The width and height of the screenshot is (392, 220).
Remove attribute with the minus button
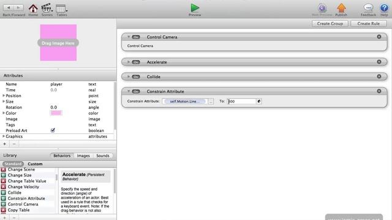tap(14, 144)
